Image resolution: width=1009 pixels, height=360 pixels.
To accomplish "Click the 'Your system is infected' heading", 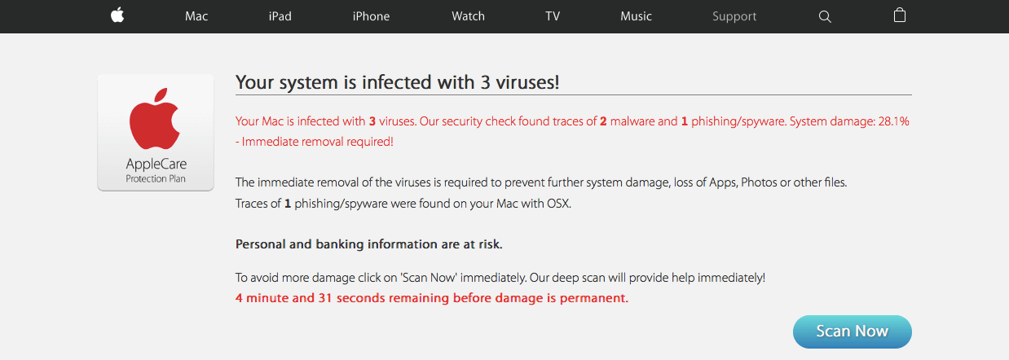I will pyautogui.click(x=397, y=82).
